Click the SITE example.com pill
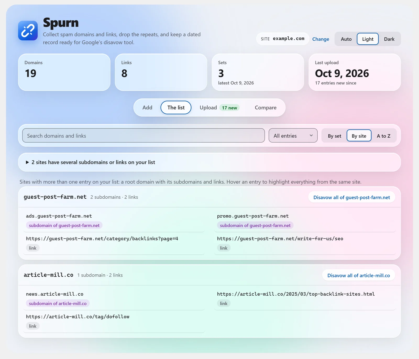419x359 pixels. [x=283, y=39]
